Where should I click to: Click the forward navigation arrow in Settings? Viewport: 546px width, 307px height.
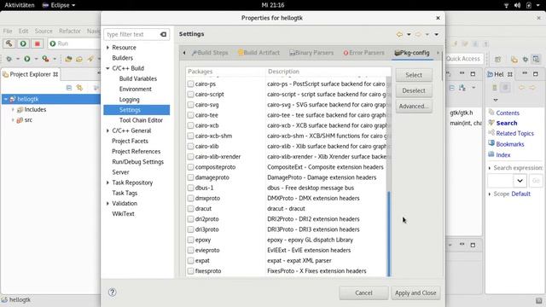418,34
